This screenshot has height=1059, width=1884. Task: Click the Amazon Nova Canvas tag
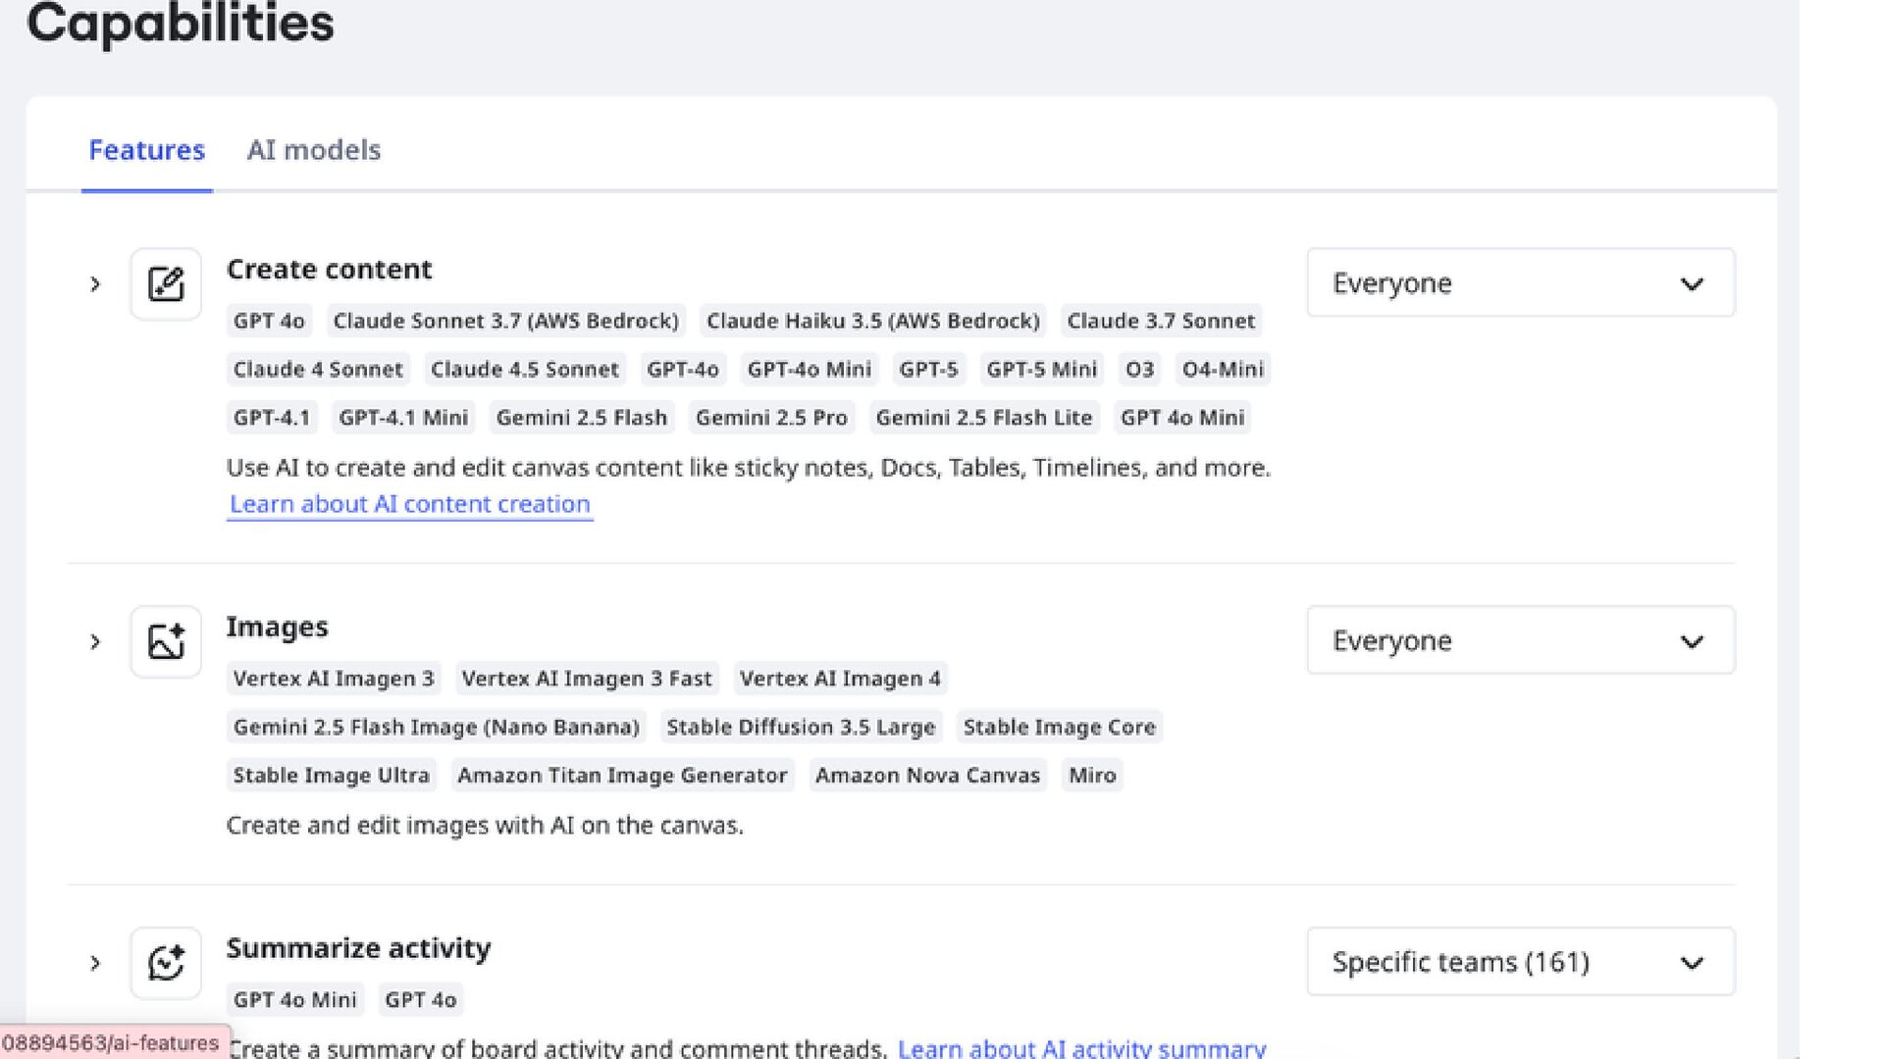click(x=927, y=776)
